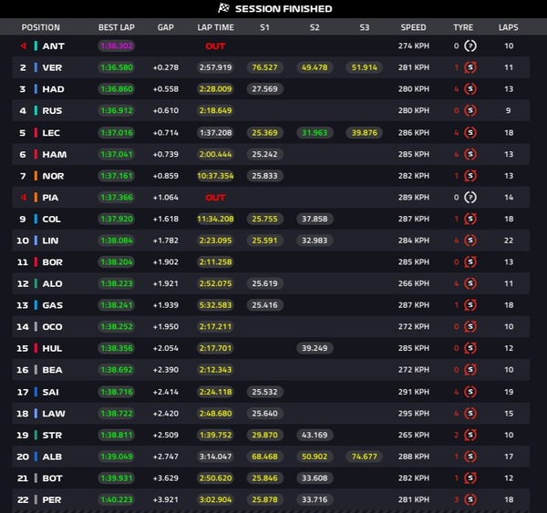Viewport: 547px width, 513px height.
Task: Click the GAP column header
Action: click(165, 27)
